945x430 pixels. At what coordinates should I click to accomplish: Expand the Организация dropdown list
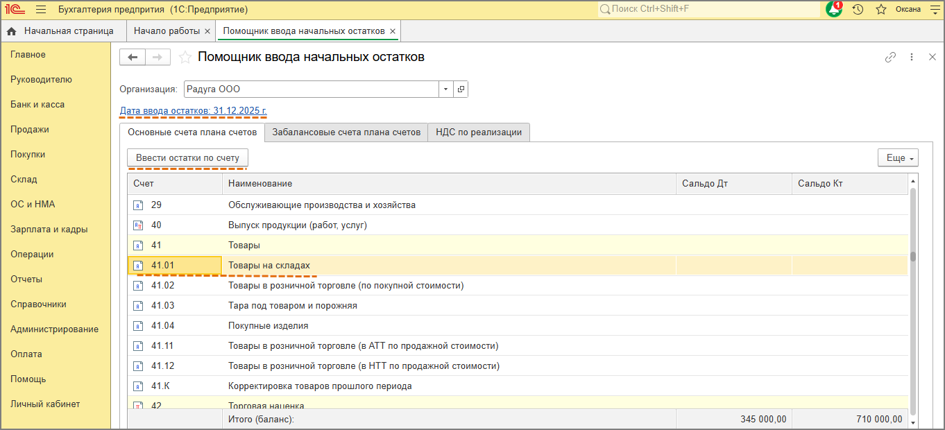point(445,89)
